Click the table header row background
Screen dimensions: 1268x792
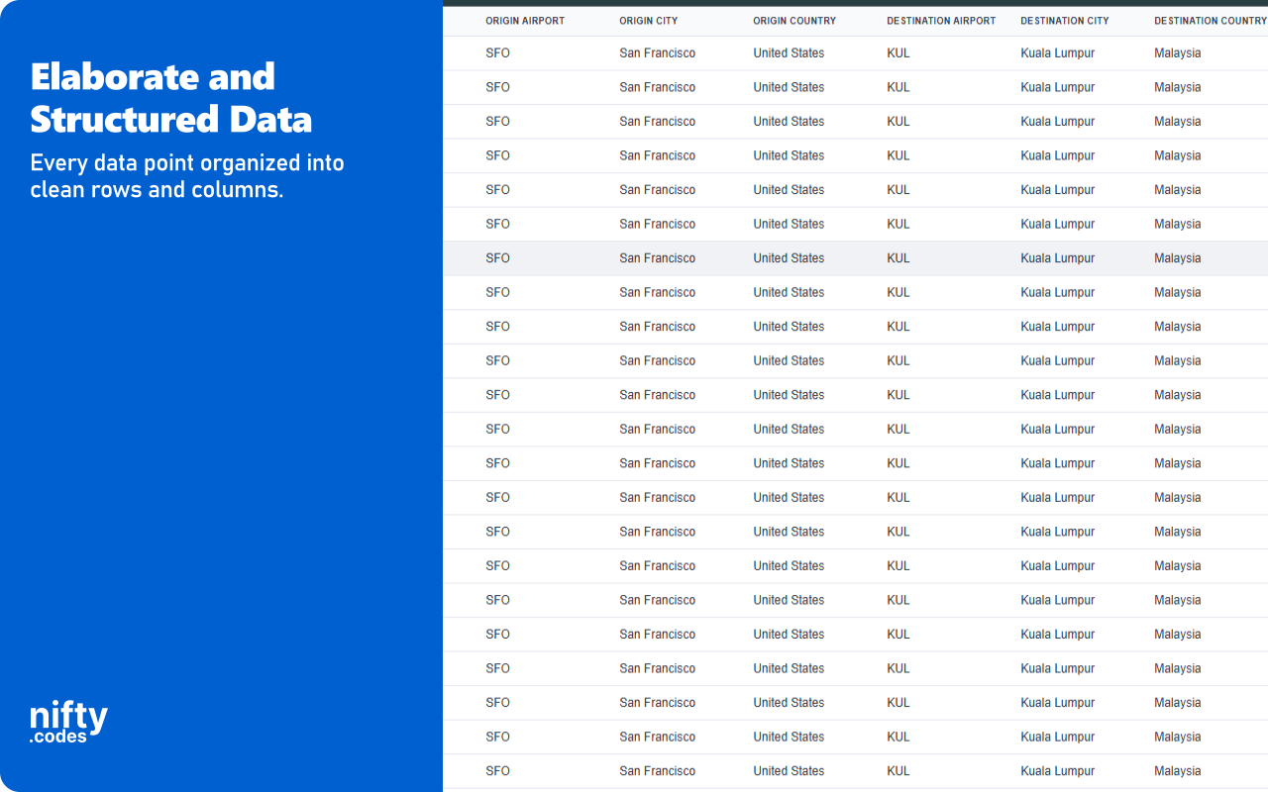pyautogui.click(x=852, y=20)
